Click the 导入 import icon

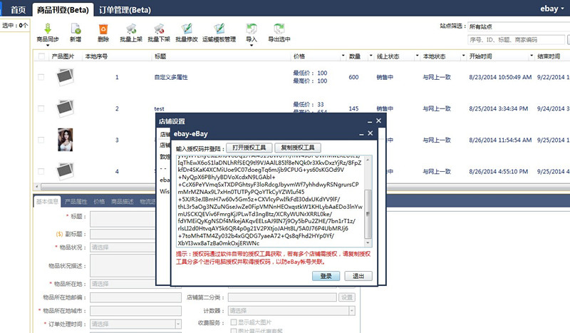pyautogui.click(x=252, y=29)
